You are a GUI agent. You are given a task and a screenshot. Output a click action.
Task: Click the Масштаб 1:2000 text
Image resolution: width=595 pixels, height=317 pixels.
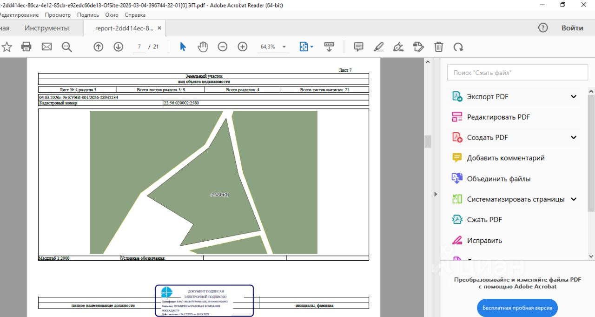coord(54,258)
